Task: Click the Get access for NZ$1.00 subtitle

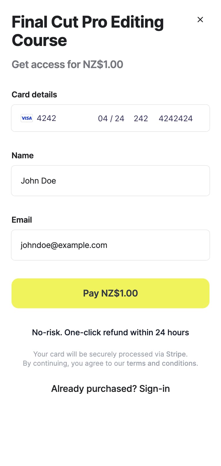Action: point(67,64)
